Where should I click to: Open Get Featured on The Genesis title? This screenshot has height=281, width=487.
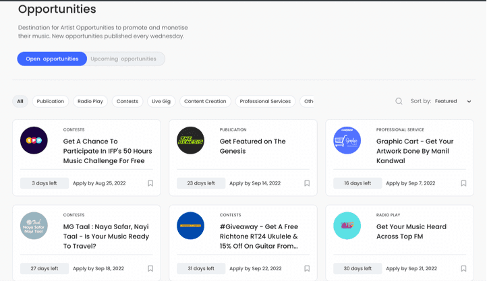point(252,146)
